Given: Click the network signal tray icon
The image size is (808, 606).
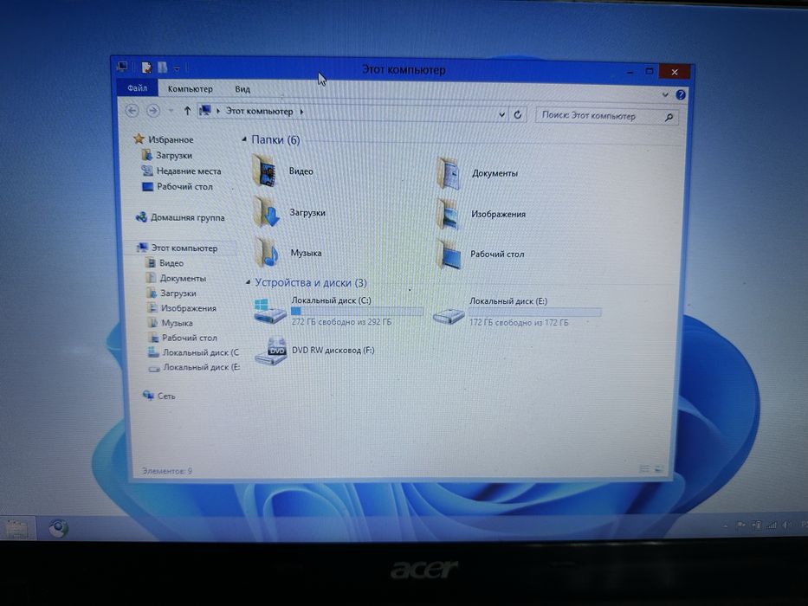Looking at the screenshot, I should tap(772, 525).
